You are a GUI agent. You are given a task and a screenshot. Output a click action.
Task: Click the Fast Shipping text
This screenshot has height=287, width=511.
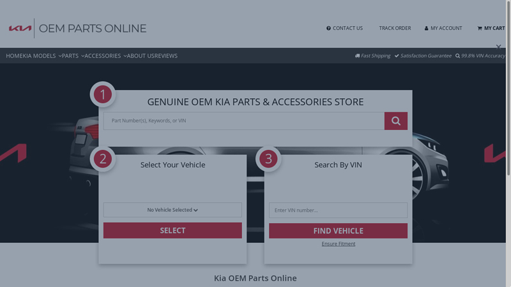click(x=376, y=55)
